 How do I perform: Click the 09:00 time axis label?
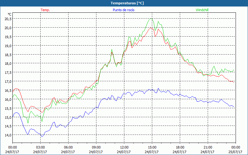(x=96, y=147)
